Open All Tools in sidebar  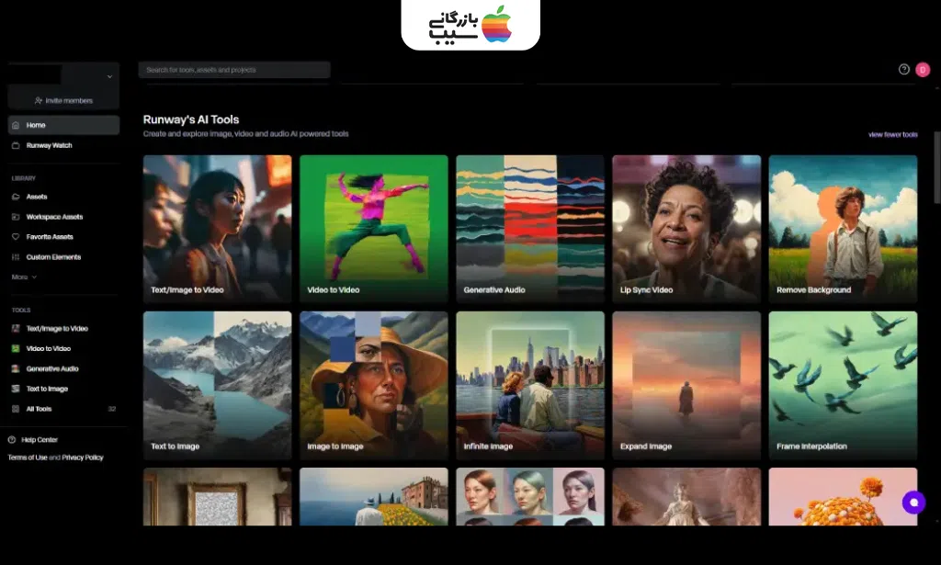pyautogui.click(x=63, y=409)
